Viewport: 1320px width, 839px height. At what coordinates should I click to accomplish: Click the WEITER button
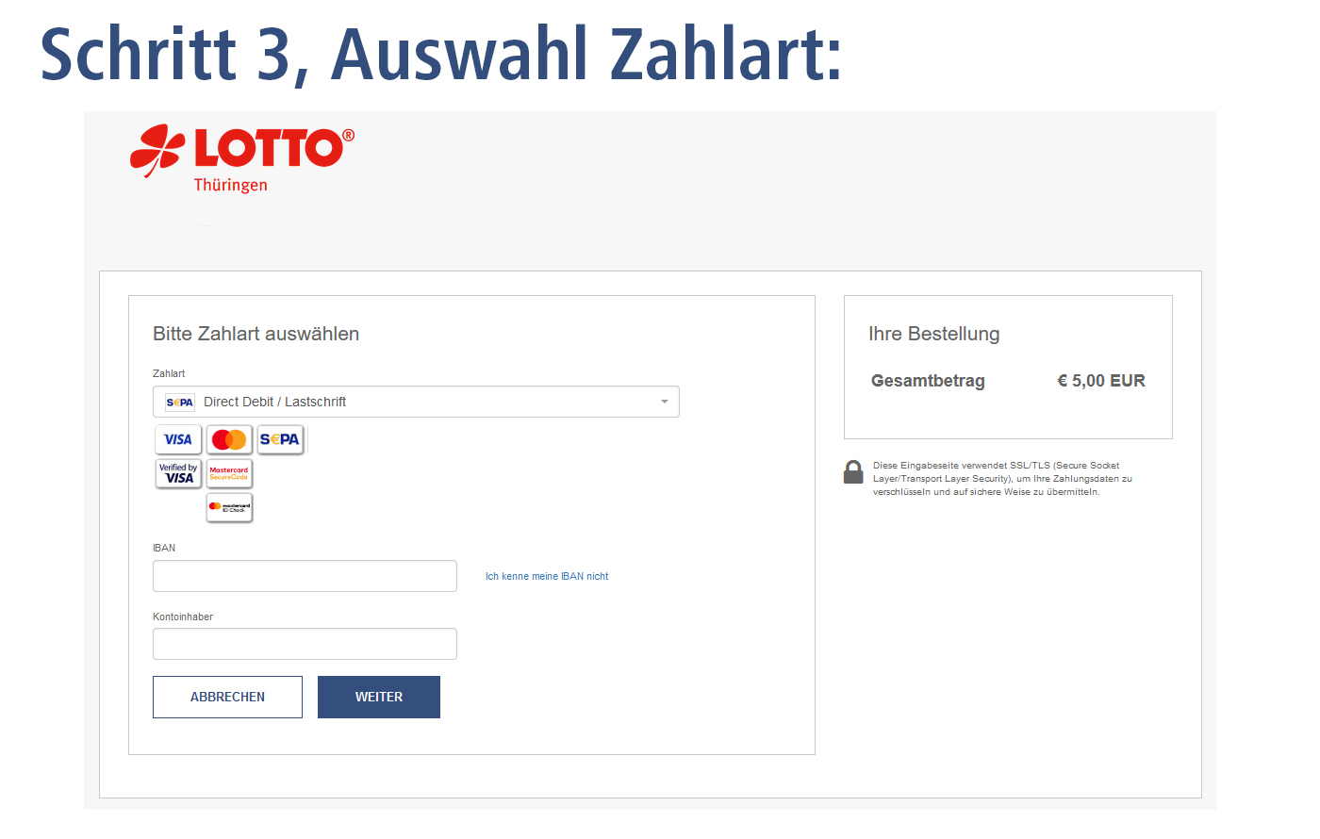[x=379, y=697]
